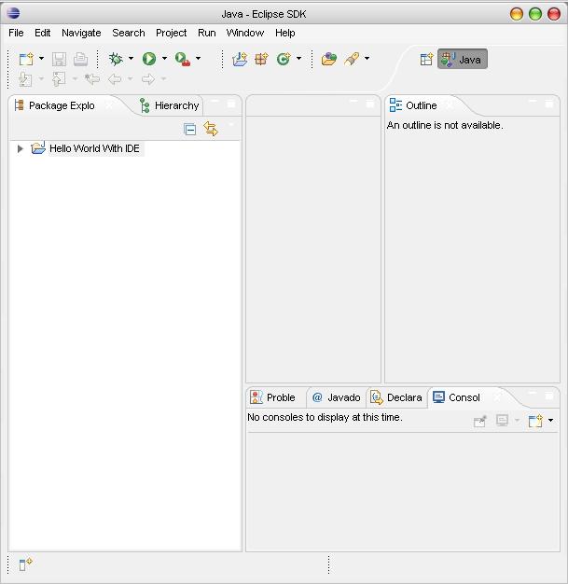The height and width of the screenshot is (584, 568).
Task: Click the New Java Class icon
Action: 284,59
